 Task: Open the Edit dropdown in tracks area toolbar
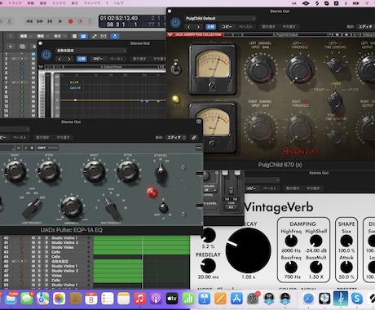pos(25,36)
